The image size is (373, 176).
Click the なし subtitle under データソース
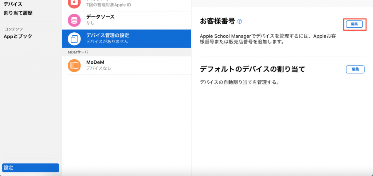coord(90,23)
